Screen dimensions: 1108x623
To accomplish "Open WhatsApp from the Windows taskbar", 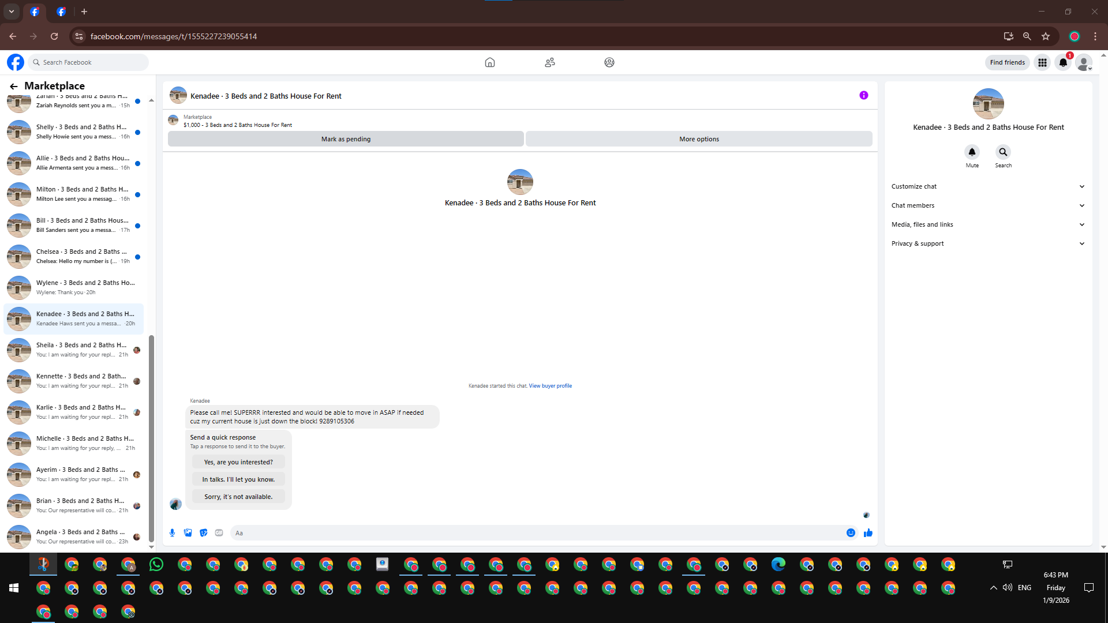I will click(156, 565).
